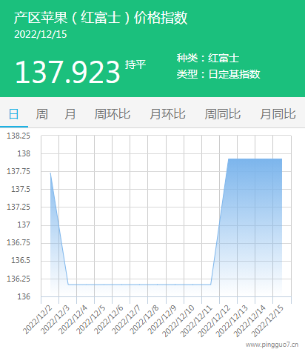305x352 pixels.
Task: Click the 137.923 index value
Action: [x=67, y=72]
